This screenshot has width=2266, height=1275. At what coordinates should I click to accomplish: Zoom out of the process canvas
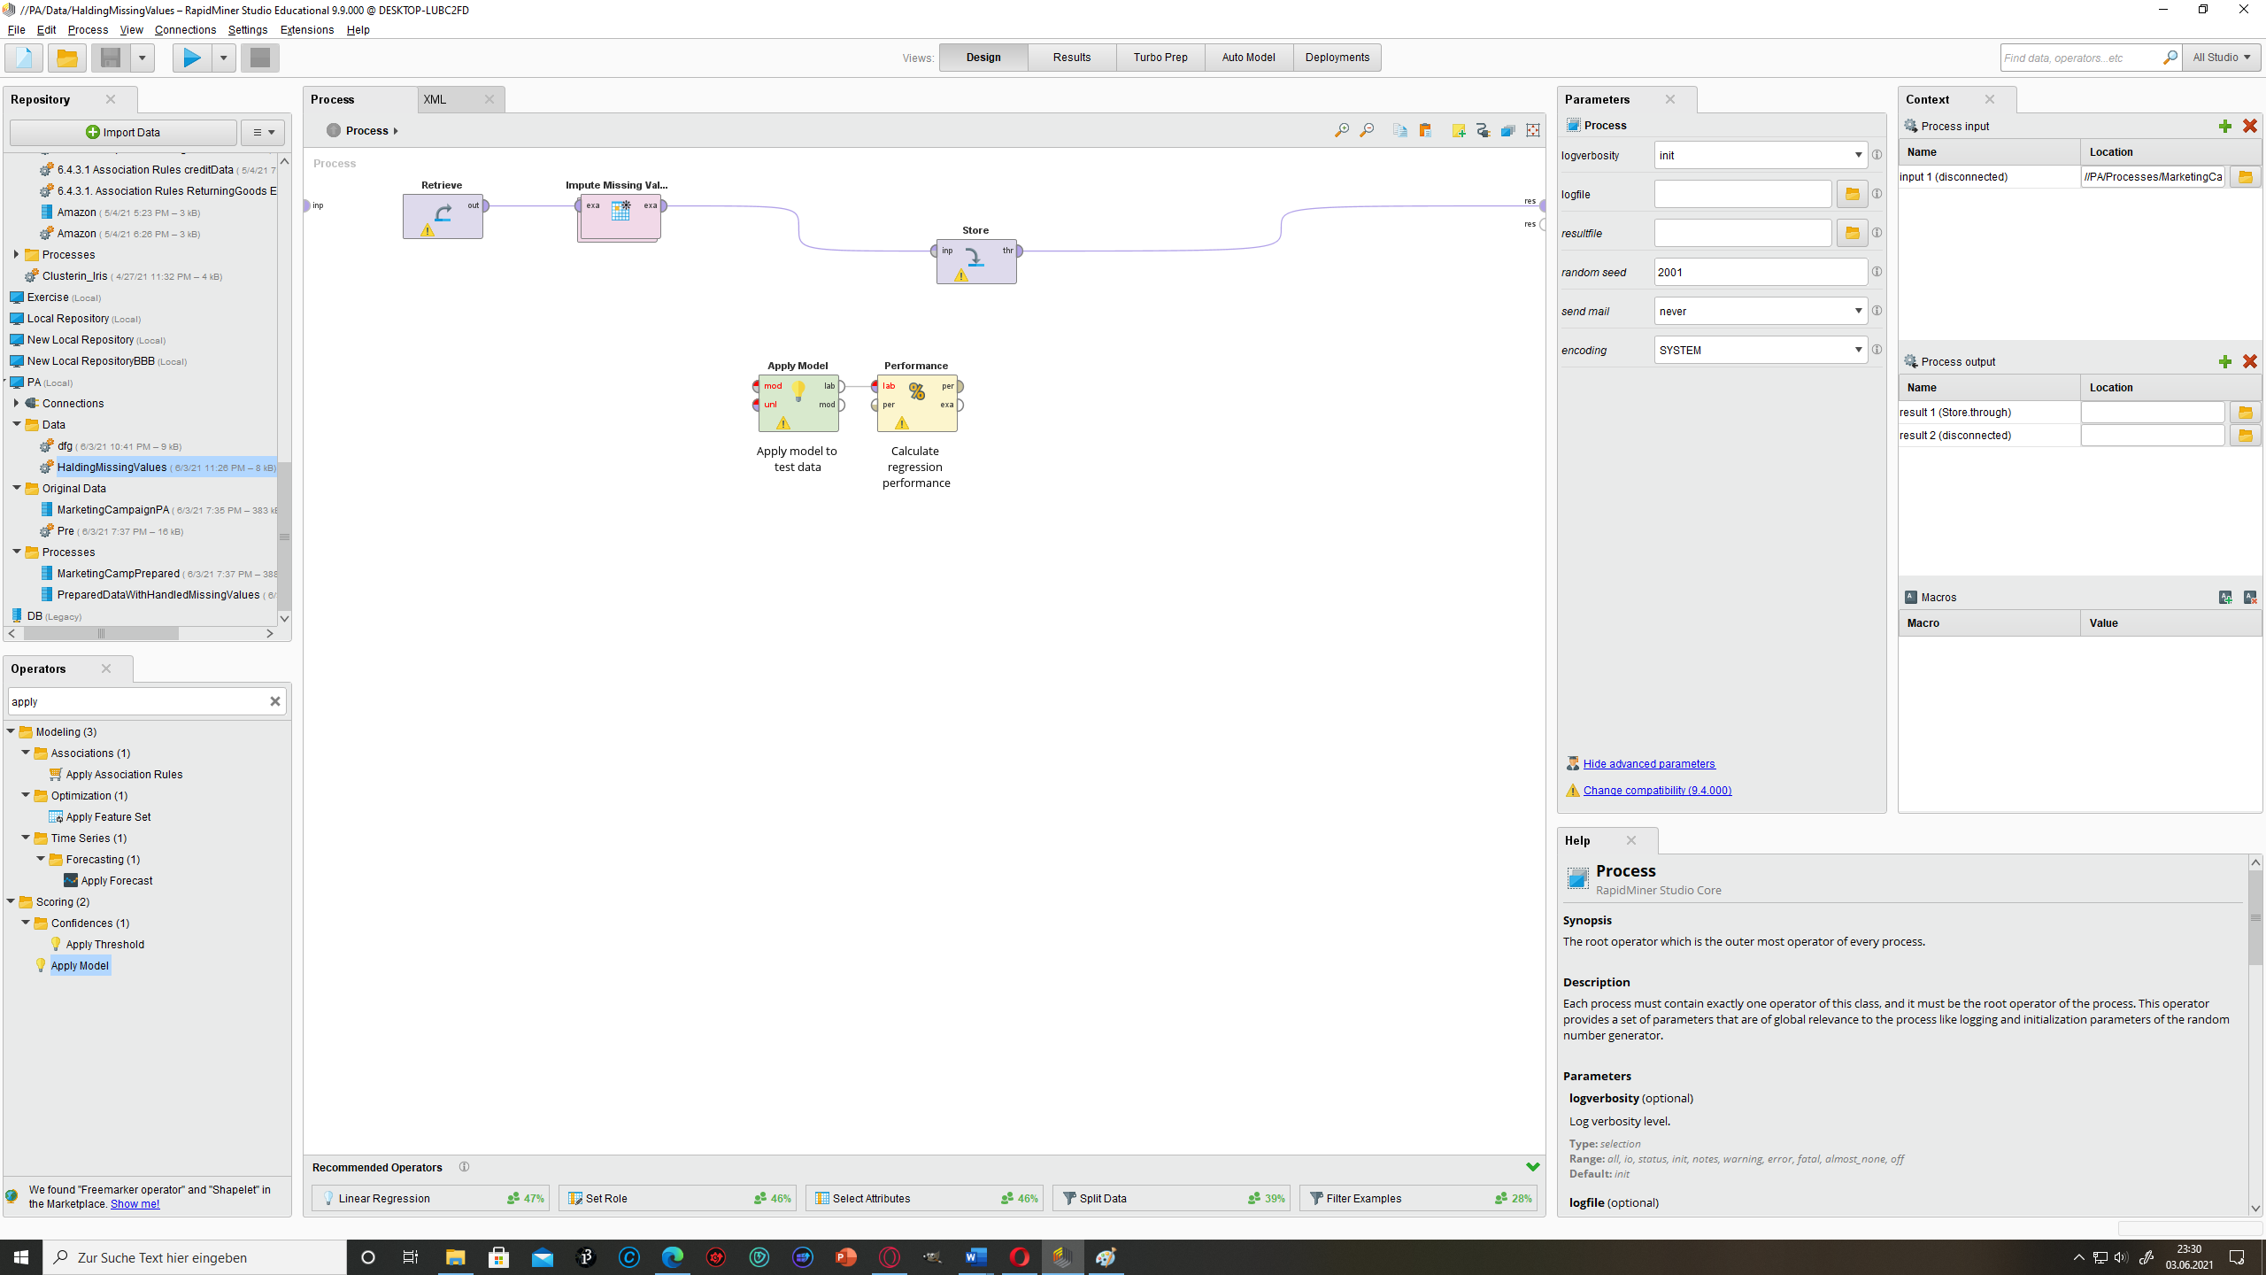point(1367,131)
